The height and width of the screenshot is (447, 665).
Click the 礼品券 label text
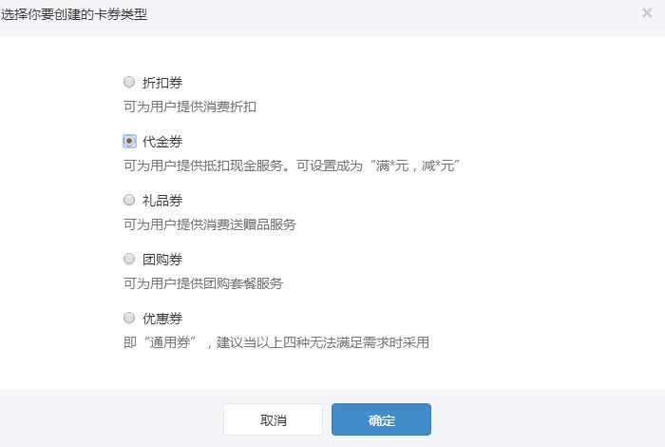pyautogui.click(x=162, y=201)
